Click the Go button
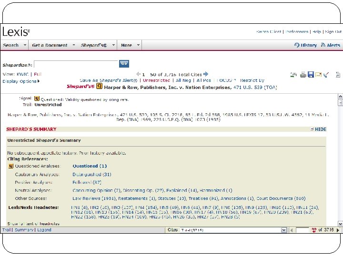The image size is (343, 257). point(124,64)
